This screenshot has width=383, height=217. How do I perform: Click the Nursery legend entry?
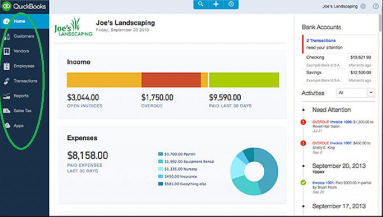tap(178, 169)
